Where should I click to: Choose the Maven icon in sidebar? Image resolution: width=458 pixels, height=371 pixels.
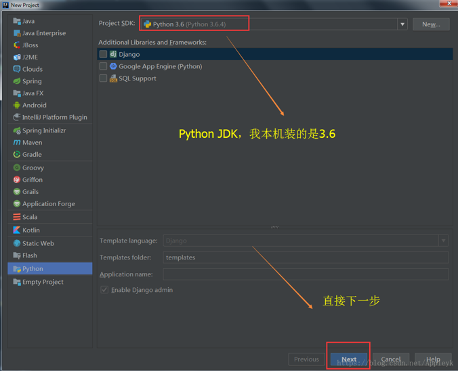click(x=16, y=143)
